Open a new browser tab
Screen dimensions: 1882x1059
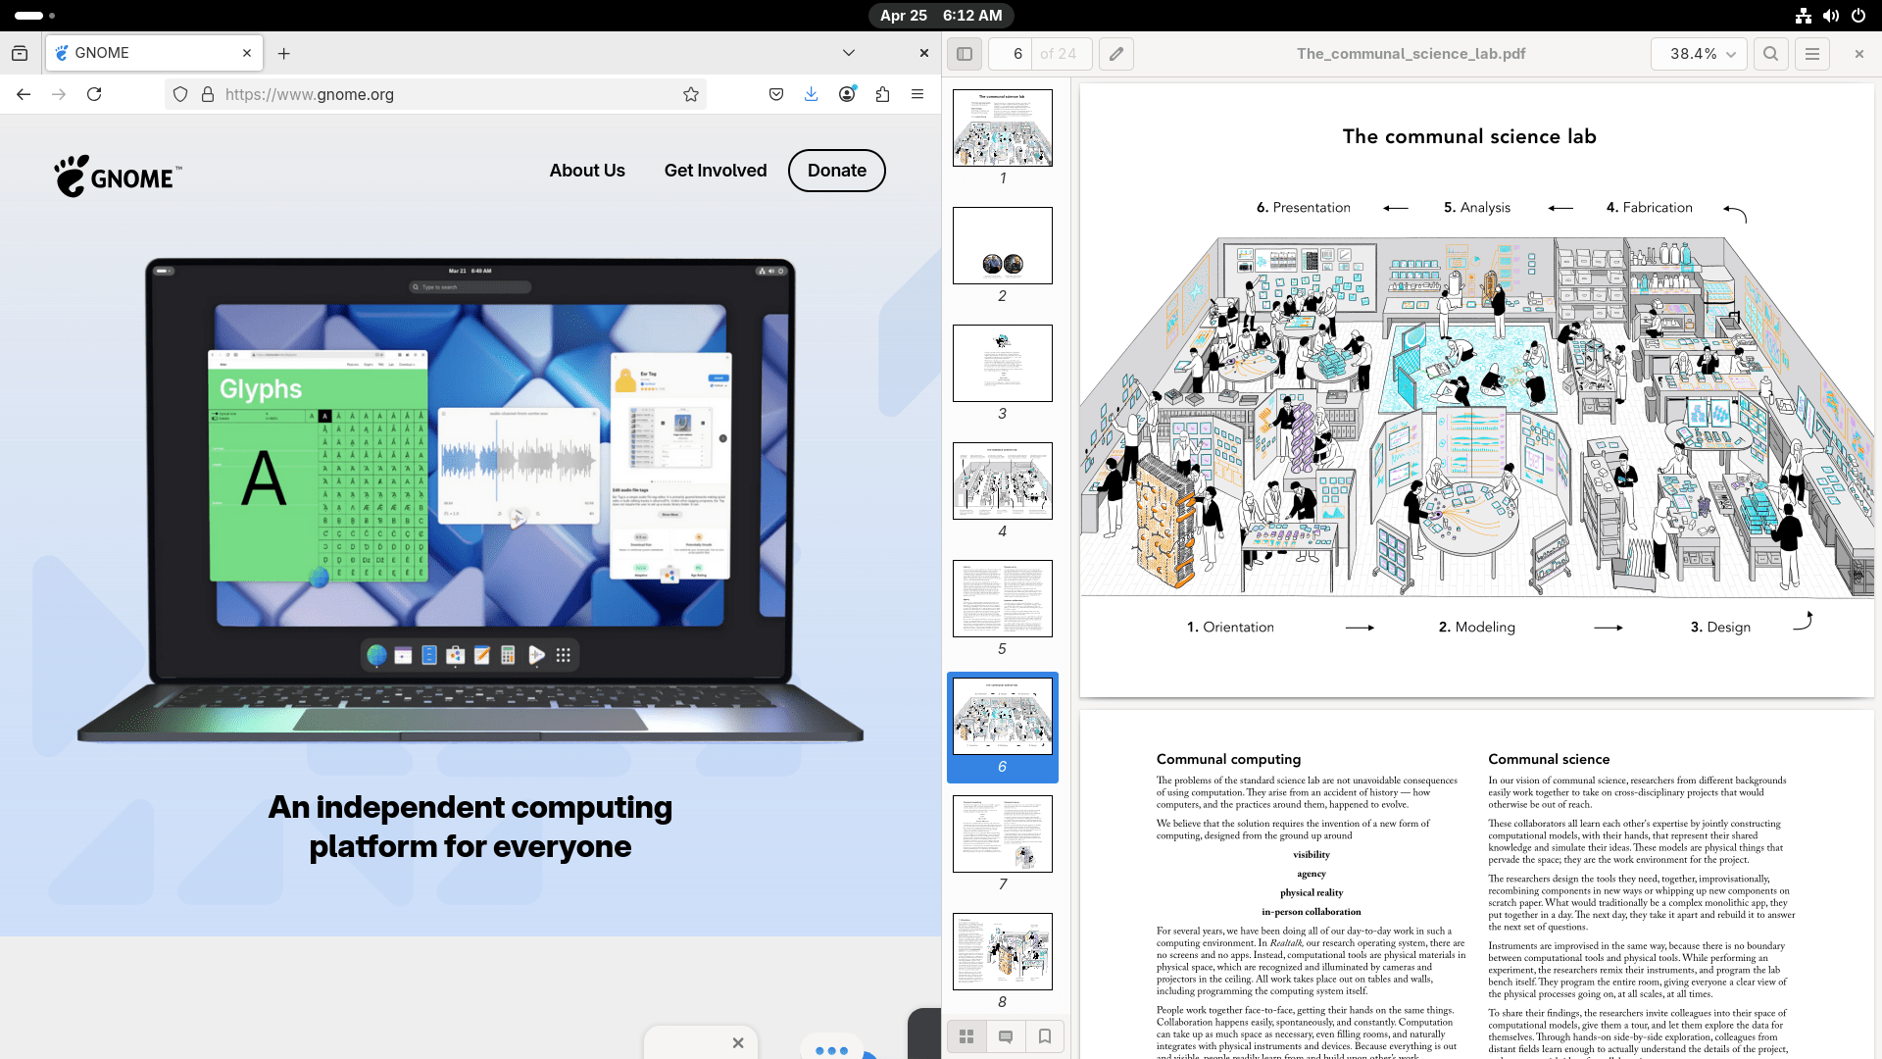tap(284, 53)
